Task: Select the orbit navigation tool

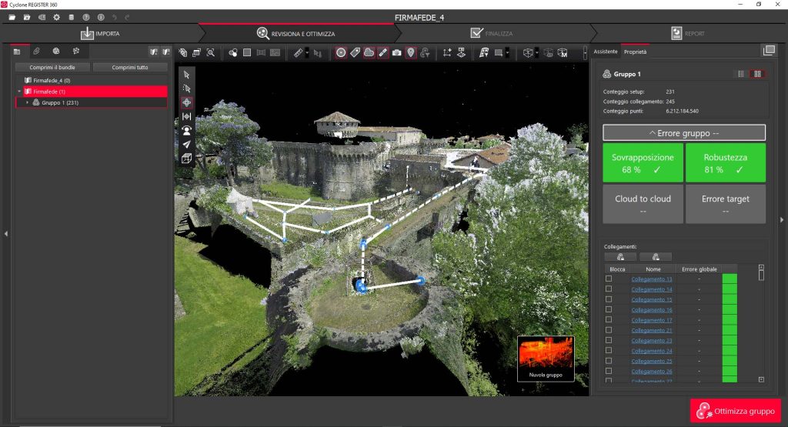Action: tap(186, 102)
